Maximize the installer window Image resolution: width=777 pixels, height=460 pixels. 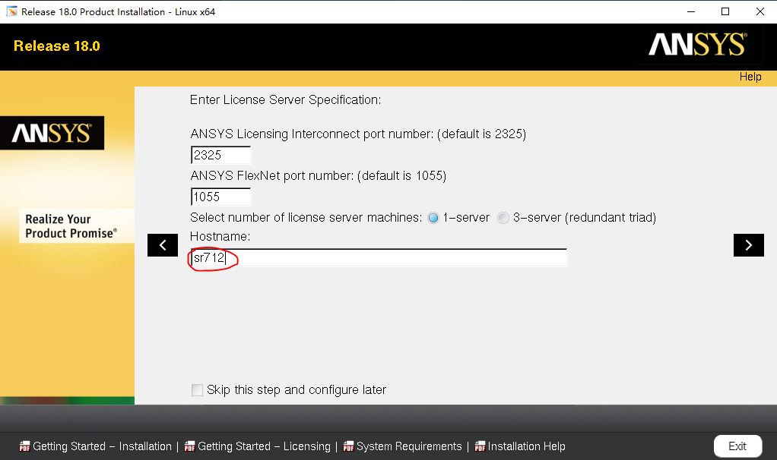coord(725,11)
